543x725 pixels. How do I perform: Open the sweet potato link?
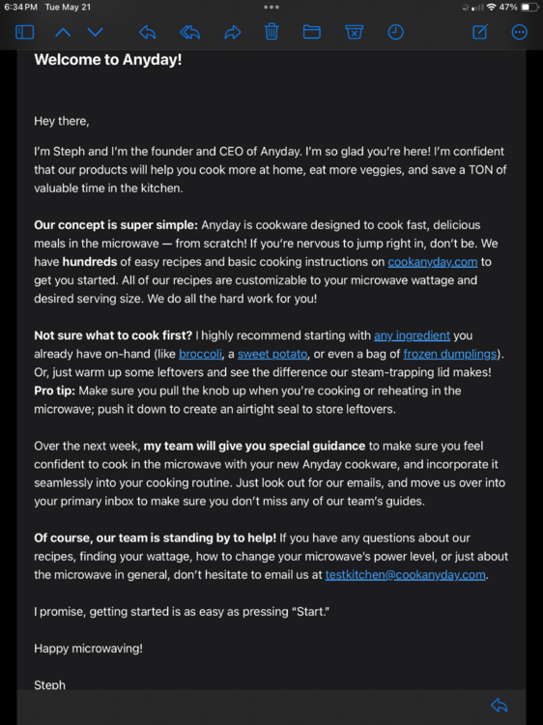[x=272, y=354]
